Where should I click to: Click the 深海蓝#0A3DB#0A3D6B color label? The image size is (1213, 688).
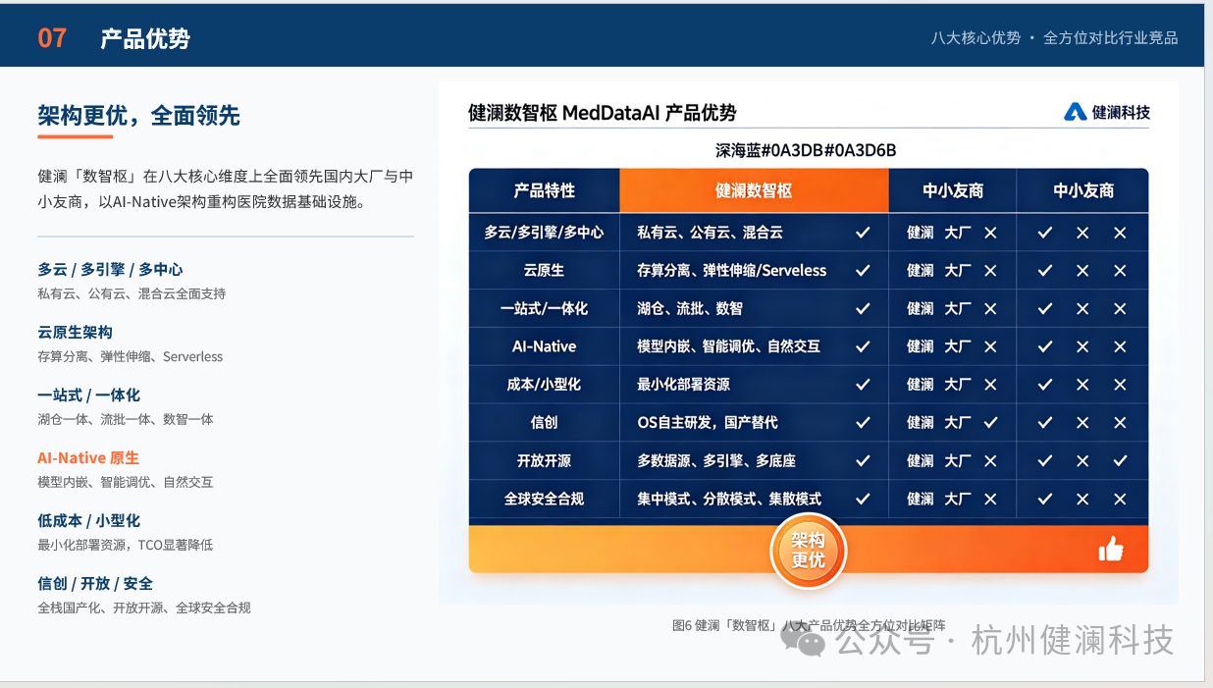[x=806, y=150]
